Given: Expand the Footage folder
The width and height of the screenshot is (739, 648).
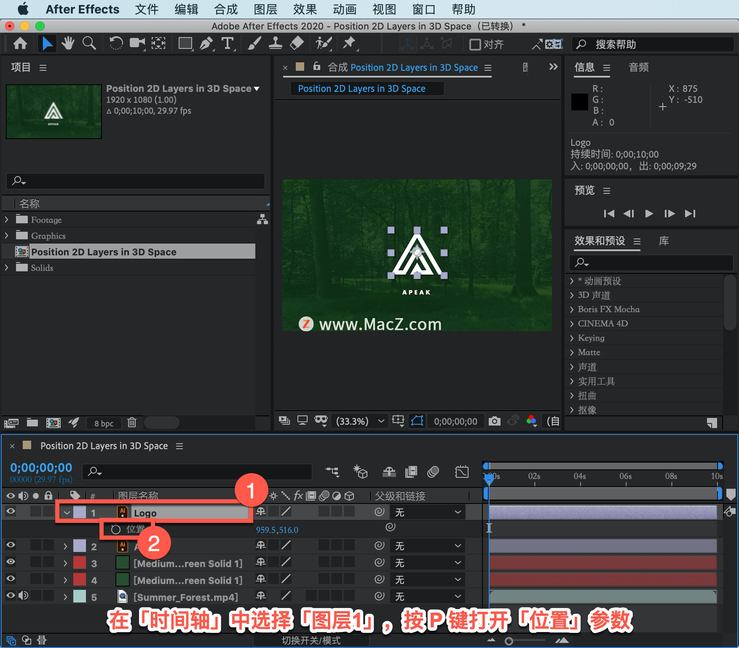Looking at the screenshot, I should pyautogui.click(x=6, y=220).
